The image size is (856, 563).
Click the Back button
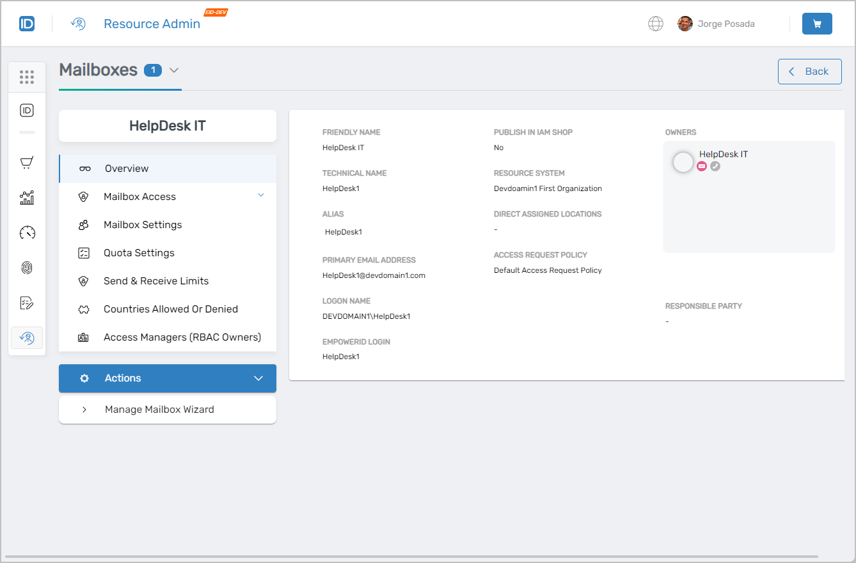809,71
